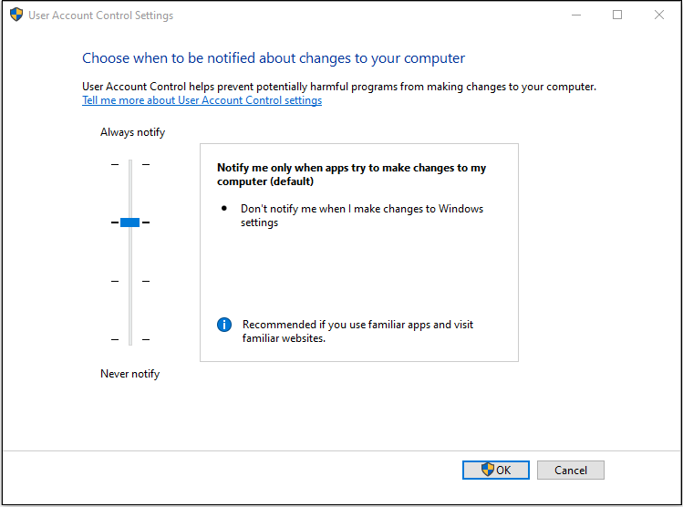
Task: Close the User Account Control Settings window
Action: click(x=659, y=15)
